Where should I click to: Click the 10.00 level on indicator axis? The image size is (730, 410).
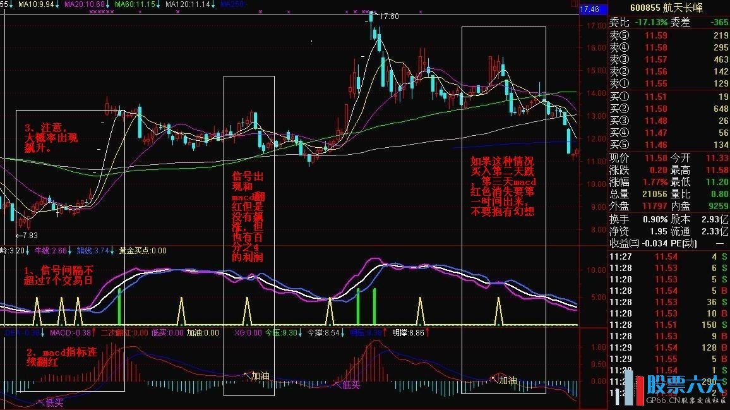(x=597, y=270)
